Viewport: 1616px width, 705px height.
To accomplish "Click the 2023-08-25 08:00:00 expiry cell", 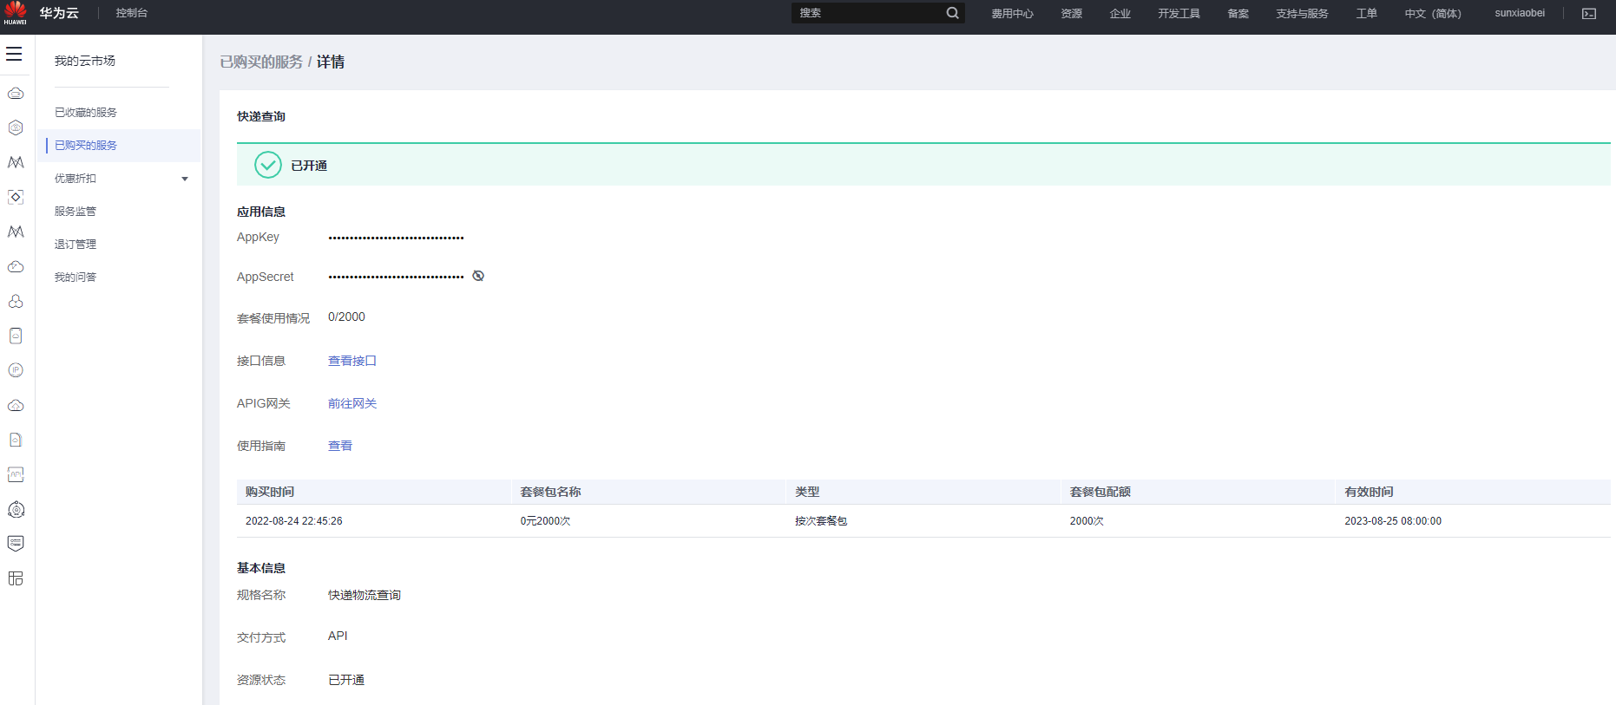I will (x=1393, y=521).
